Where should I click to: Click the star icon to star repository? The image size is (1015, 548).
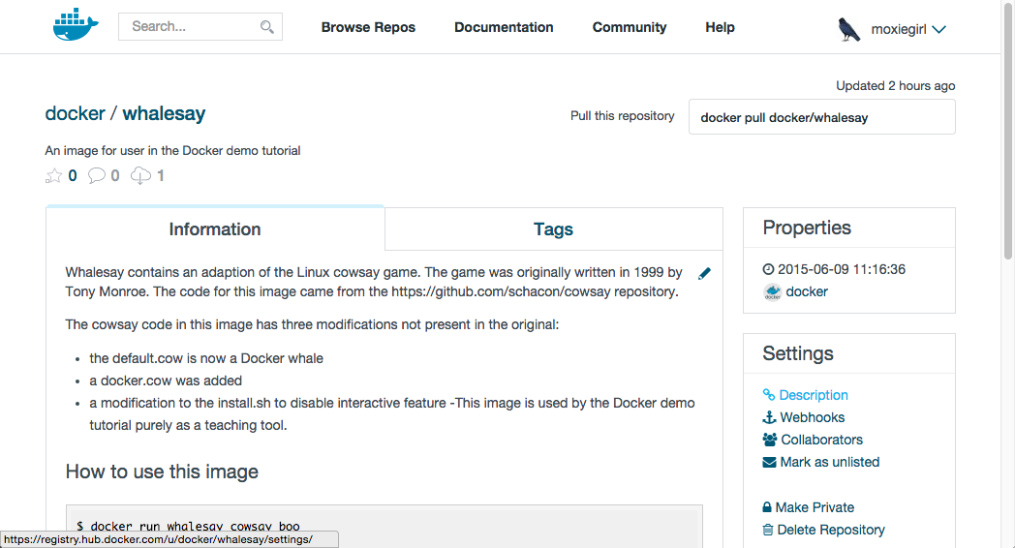pos(53,175)
